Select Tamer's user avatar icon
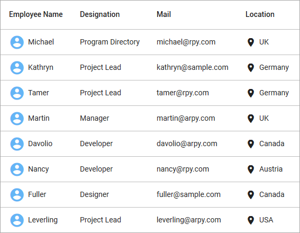The width and height of the screenshot is (300, 233). tap(17, 93)
